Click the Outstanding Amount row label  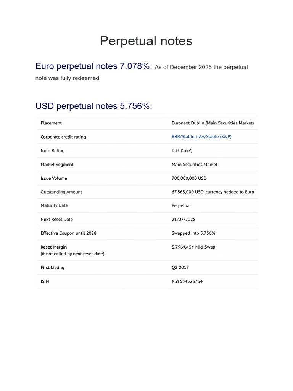pos(61,192)
